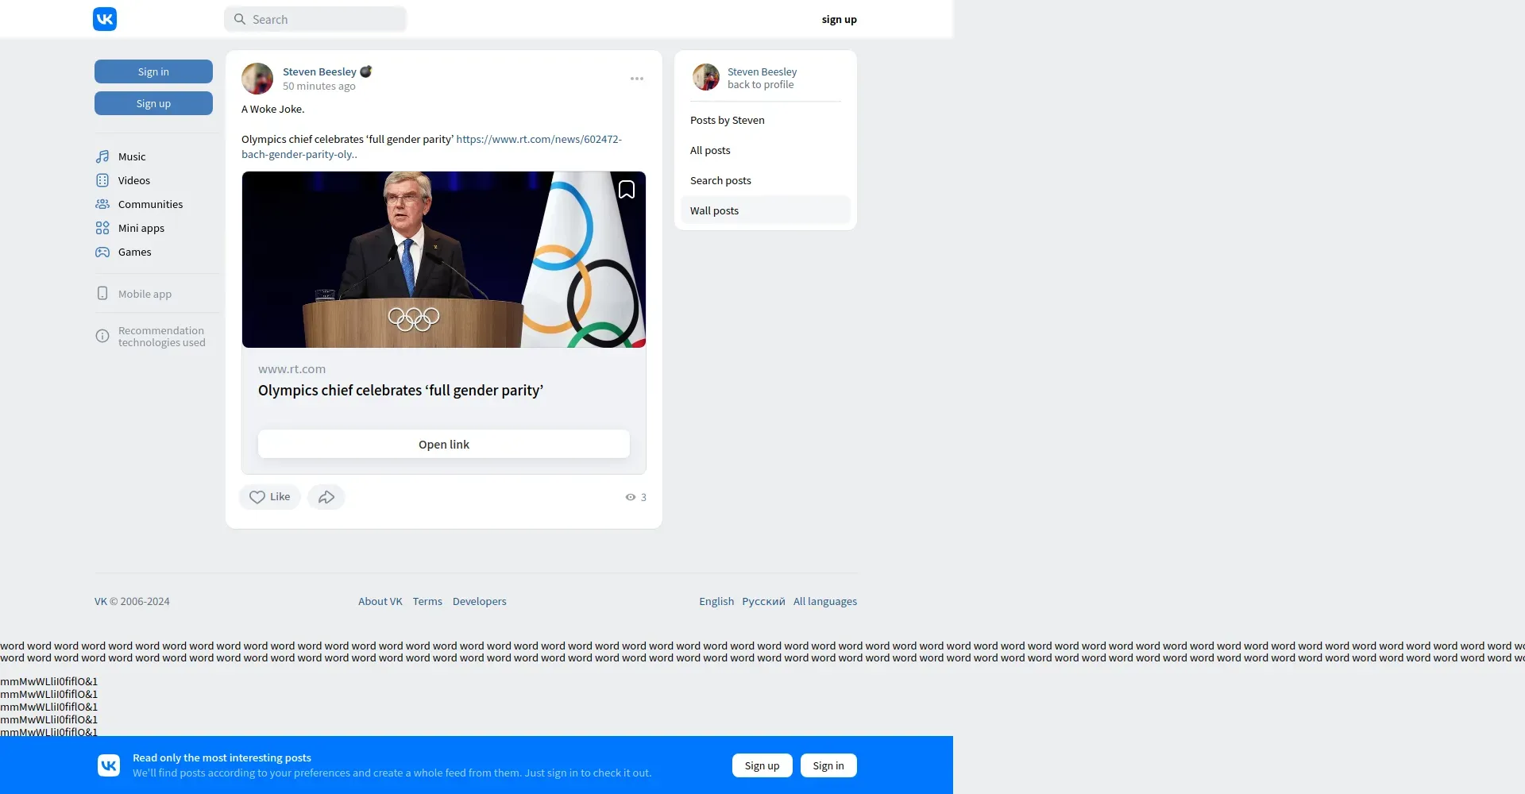This screenshot has height=794, width=1525.
Task: Select Wall posts filter
Action: (x=766, y=210)
